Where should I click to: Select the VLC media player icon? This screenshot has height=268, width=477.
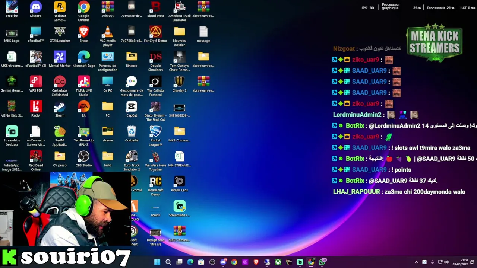(x=108, y=36)
